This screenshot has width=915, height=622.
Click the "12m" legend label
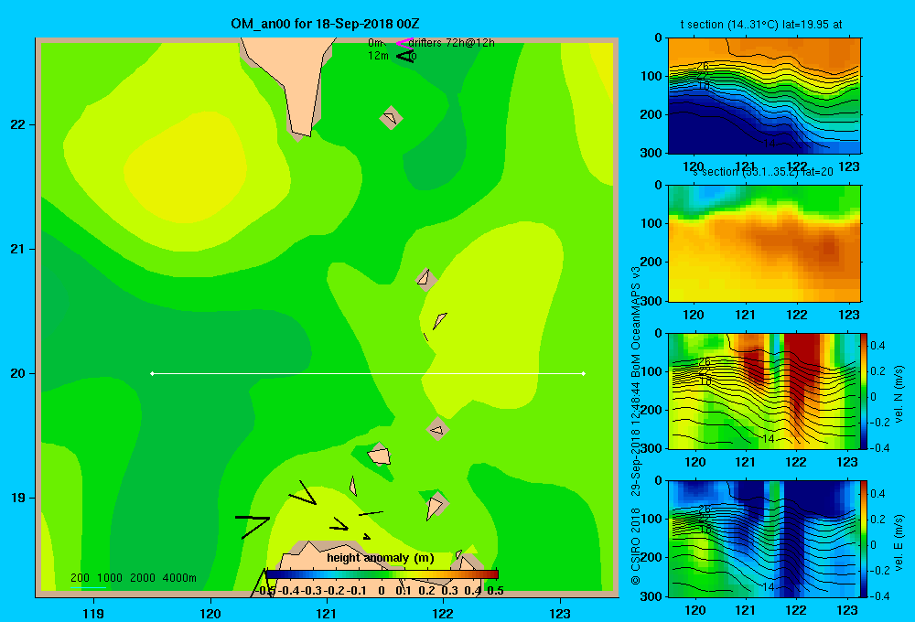click(x=378, y=56)
